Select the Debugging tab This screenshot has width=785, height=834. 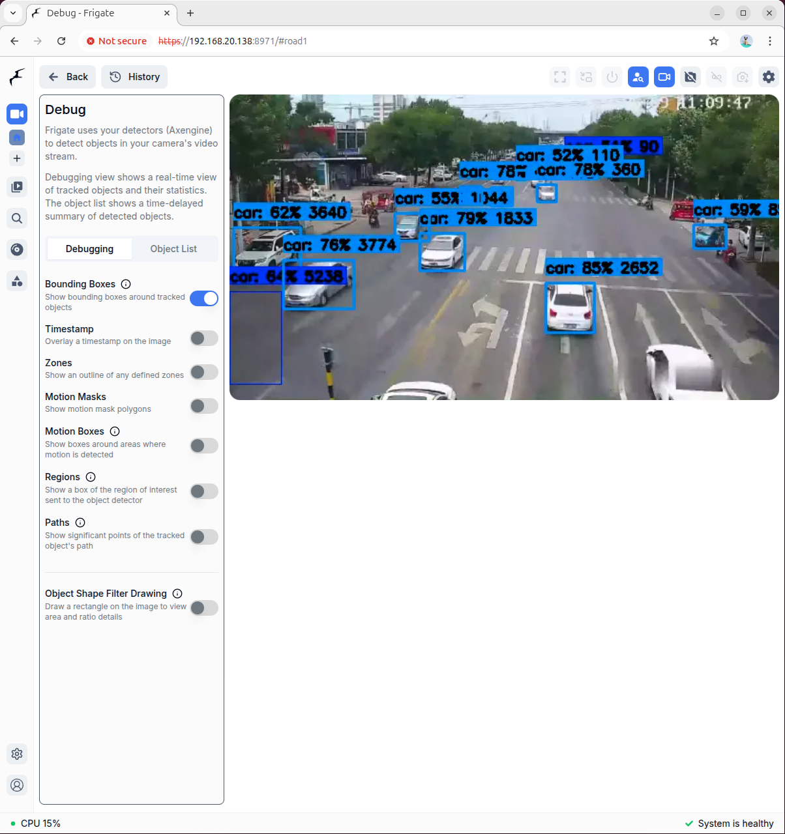[x=89, y=249]
